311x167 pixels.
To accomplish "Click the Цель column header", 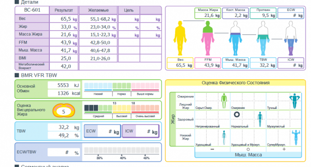I will (129, 11).
